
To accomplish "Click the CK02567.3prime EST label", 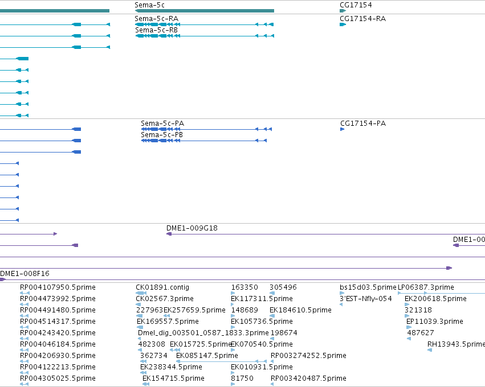I will pos(165,299).
